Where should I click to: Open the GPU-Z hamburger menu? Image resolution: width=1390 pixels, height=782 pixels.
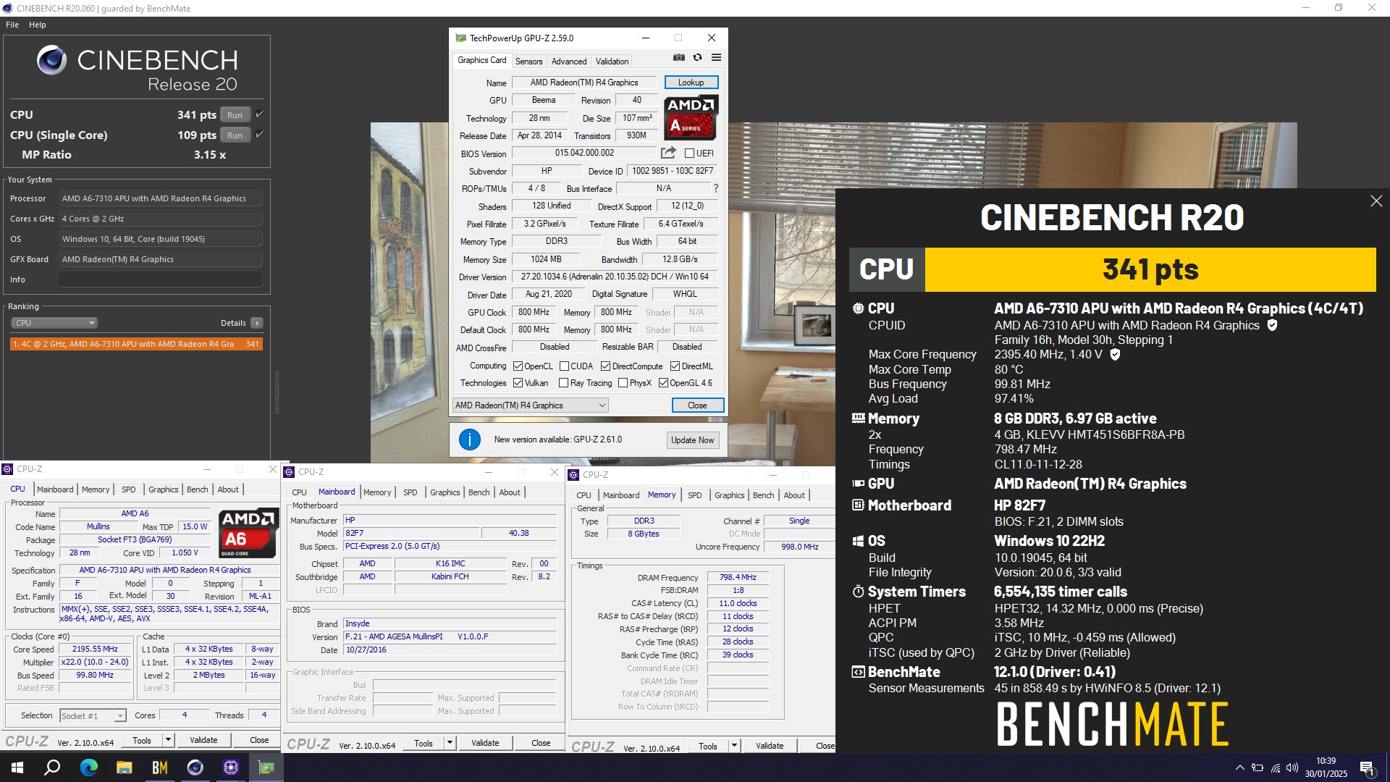[716, 57]
